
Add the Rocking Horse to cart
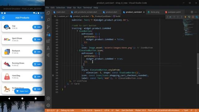coord(37,89)
